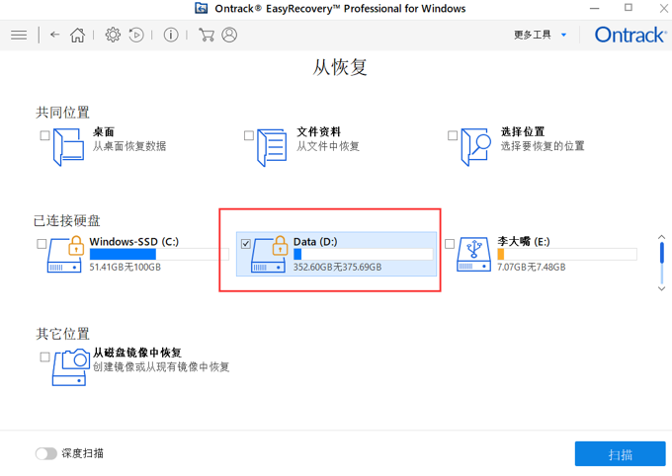The image size is (672, 476).
Task: Toggle the 深度扫描 switch
Action: point(46,453)
